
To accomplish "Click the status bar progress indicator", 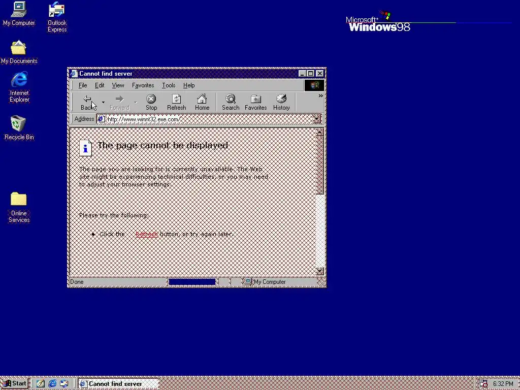I will pyautogui.click(x=192, y=282).
